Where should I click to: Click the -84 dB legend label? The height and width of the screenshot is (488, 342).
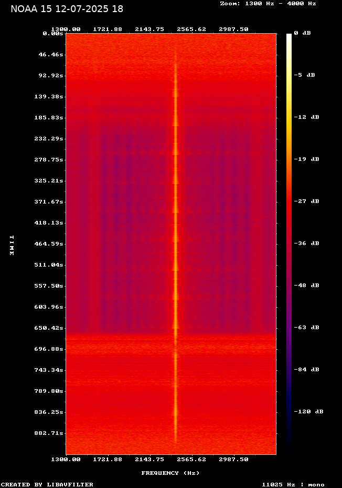(307, 370)
